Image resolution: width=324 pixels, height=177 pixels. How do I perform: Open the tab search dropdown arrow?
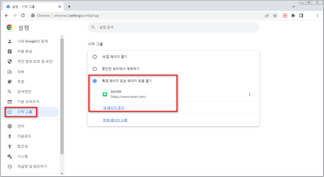[x=293, y=6]
